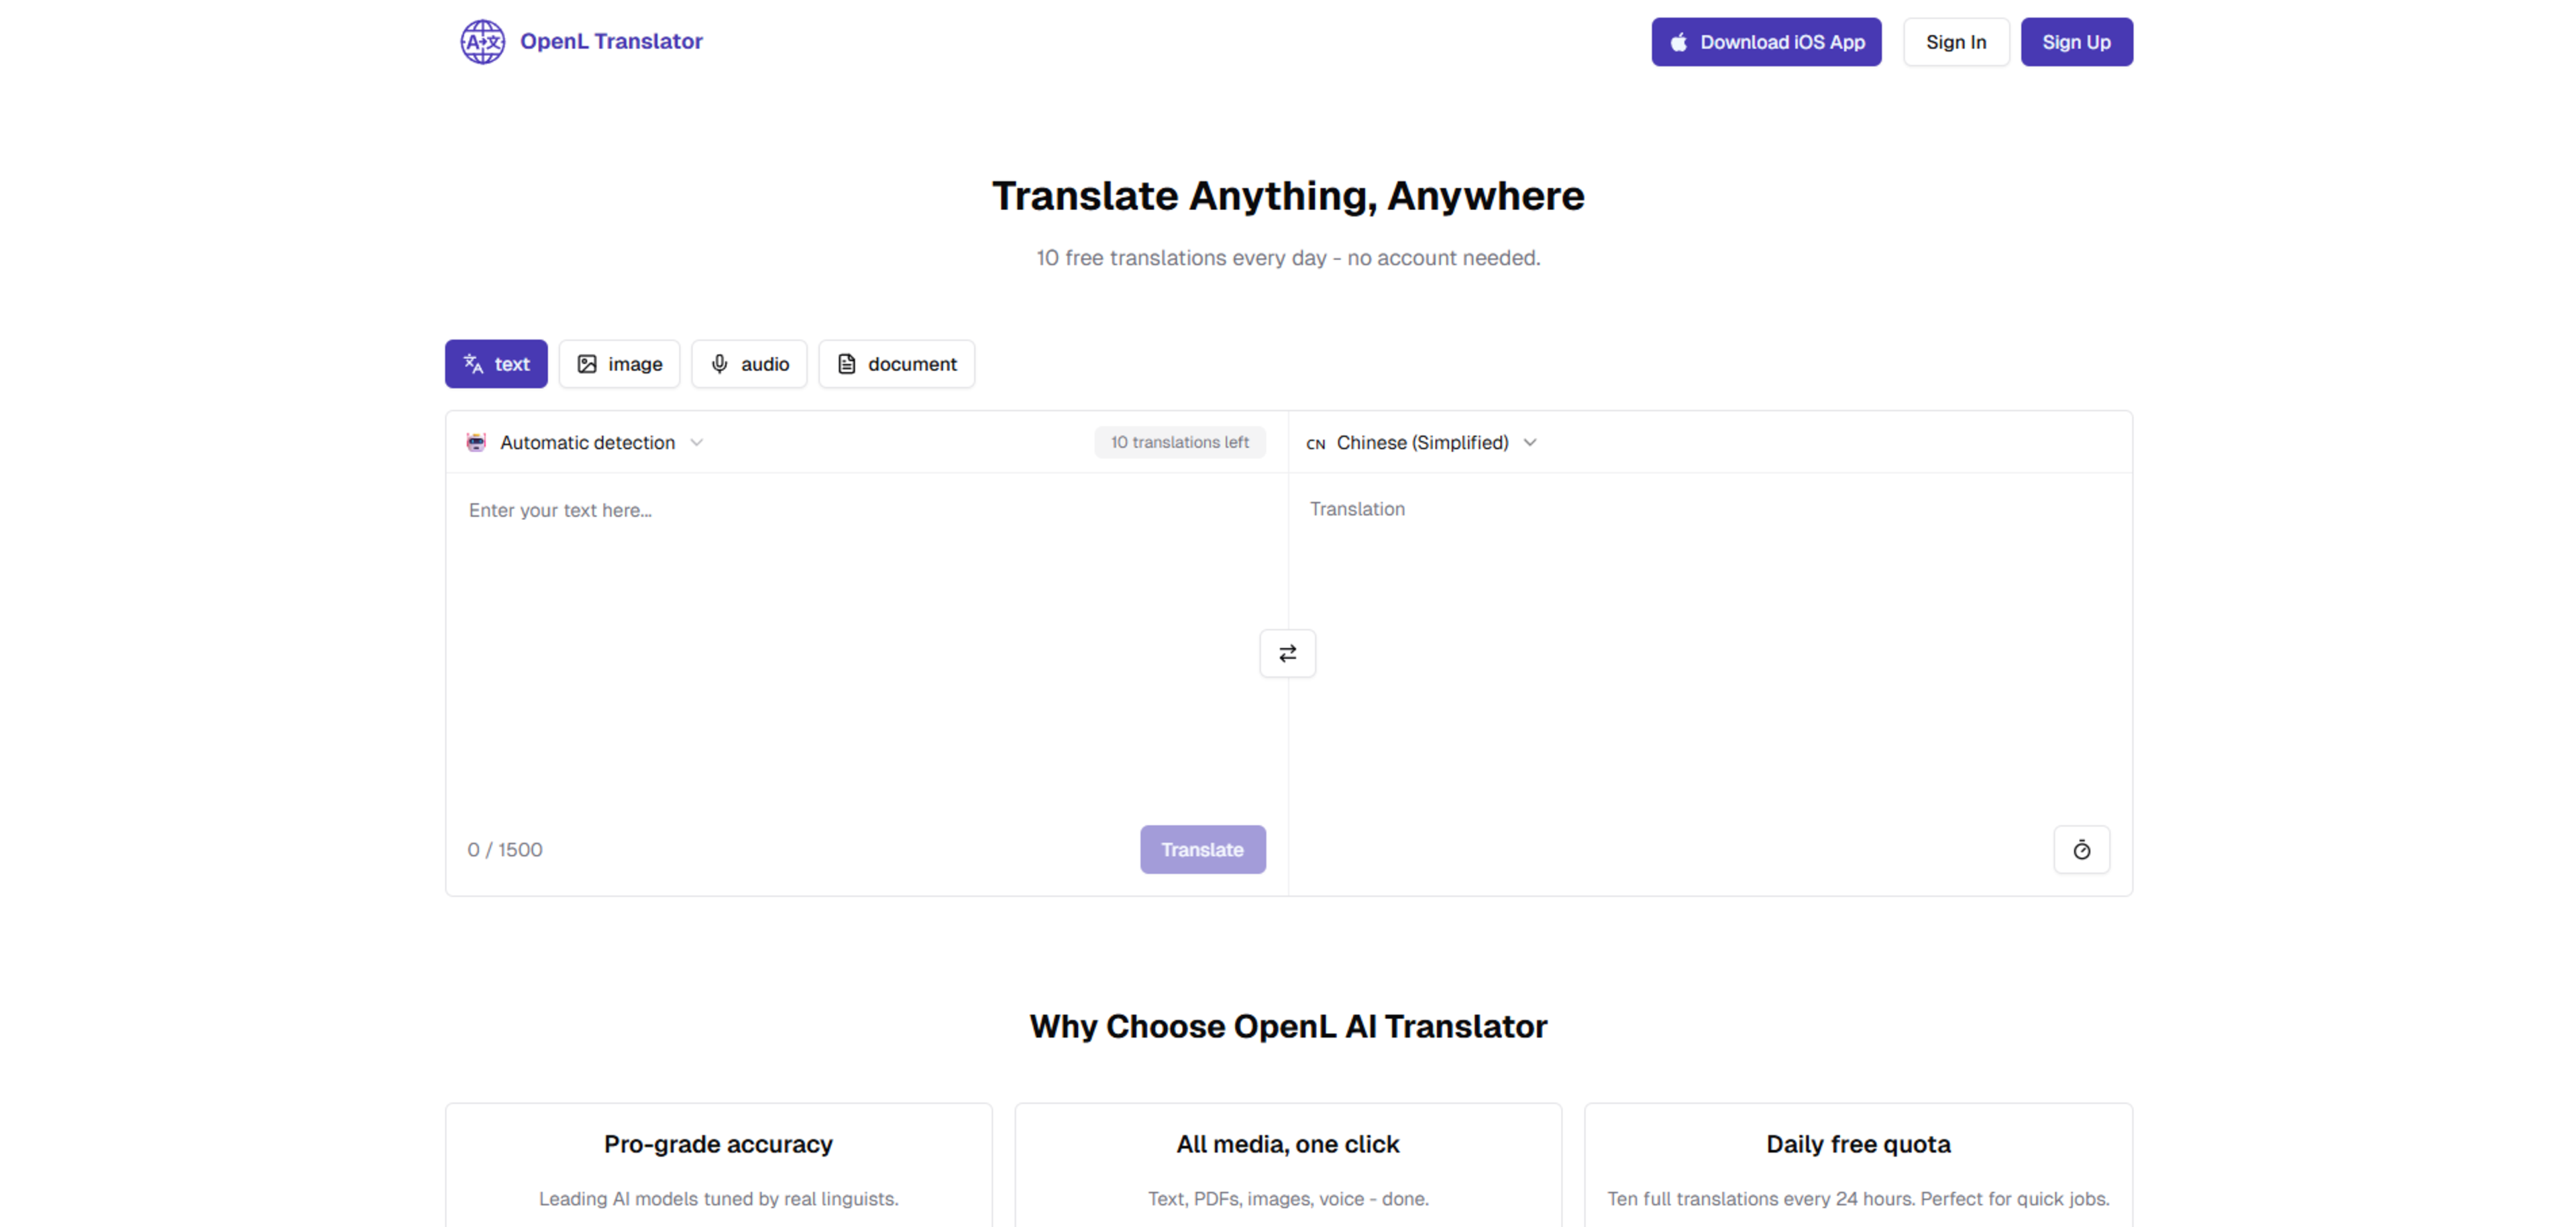Expand the Automatic detection source language dropdown

pos(587,442)
